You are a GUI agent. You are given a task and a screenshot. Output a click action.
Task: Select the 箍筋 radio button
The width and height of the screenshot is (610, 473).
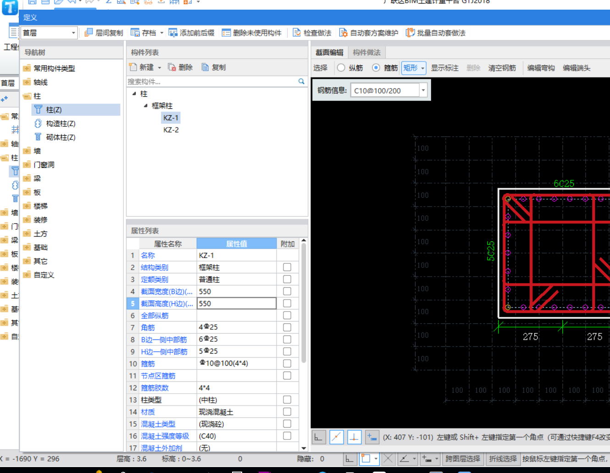pyautogui.click(x=376, y=68)
